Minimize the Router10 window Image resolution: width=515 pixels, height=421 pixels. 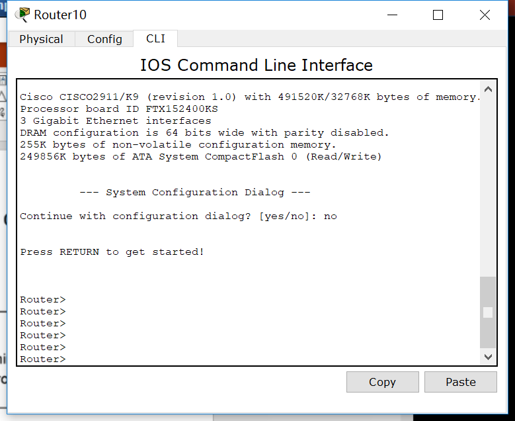[392, 15]
